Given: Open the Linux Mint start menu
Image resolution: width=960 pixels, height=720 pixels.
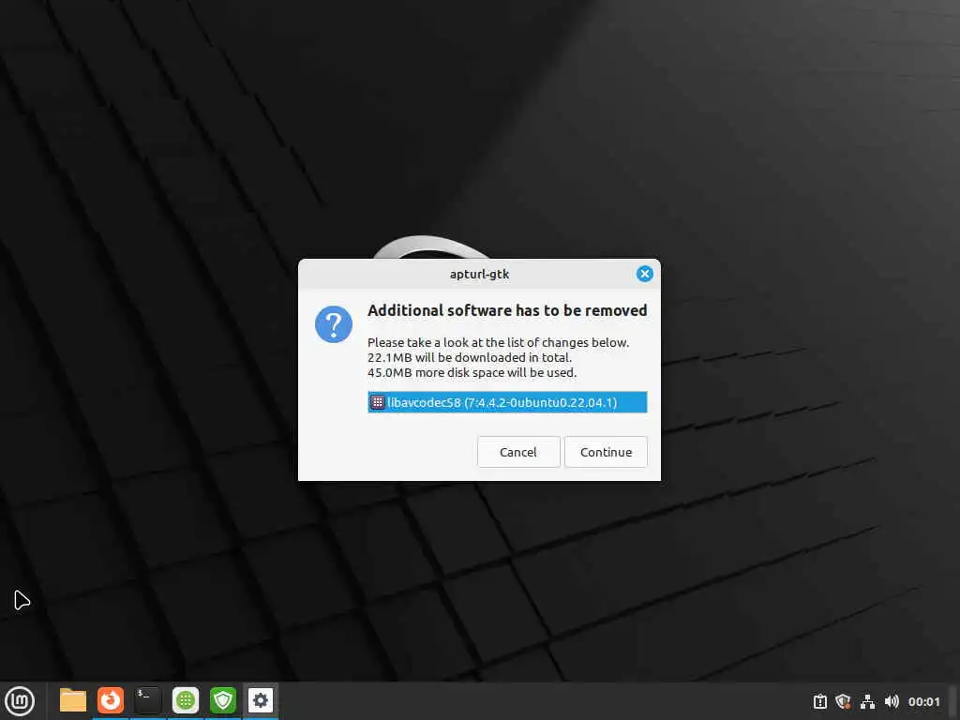Looking at the screenshot, I should (x=20, y=700).
